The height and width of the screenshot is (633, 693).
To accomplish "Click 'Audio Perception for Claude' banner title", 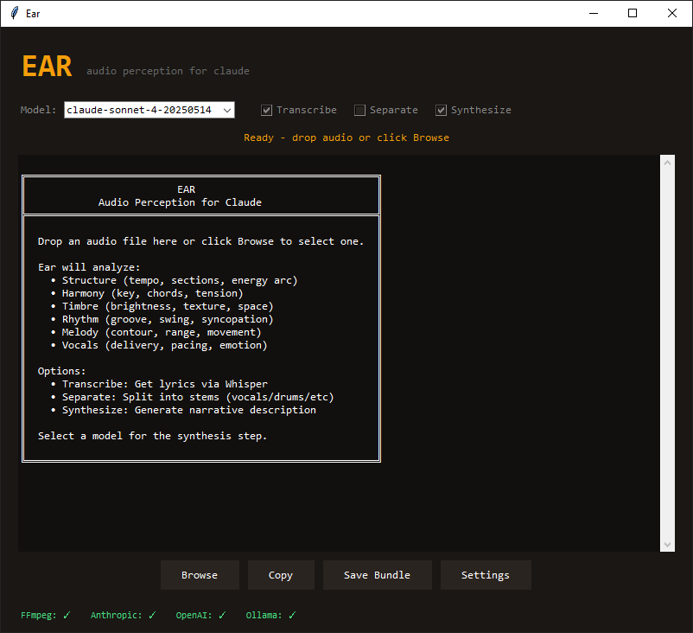I will click(x=180, y=202).
